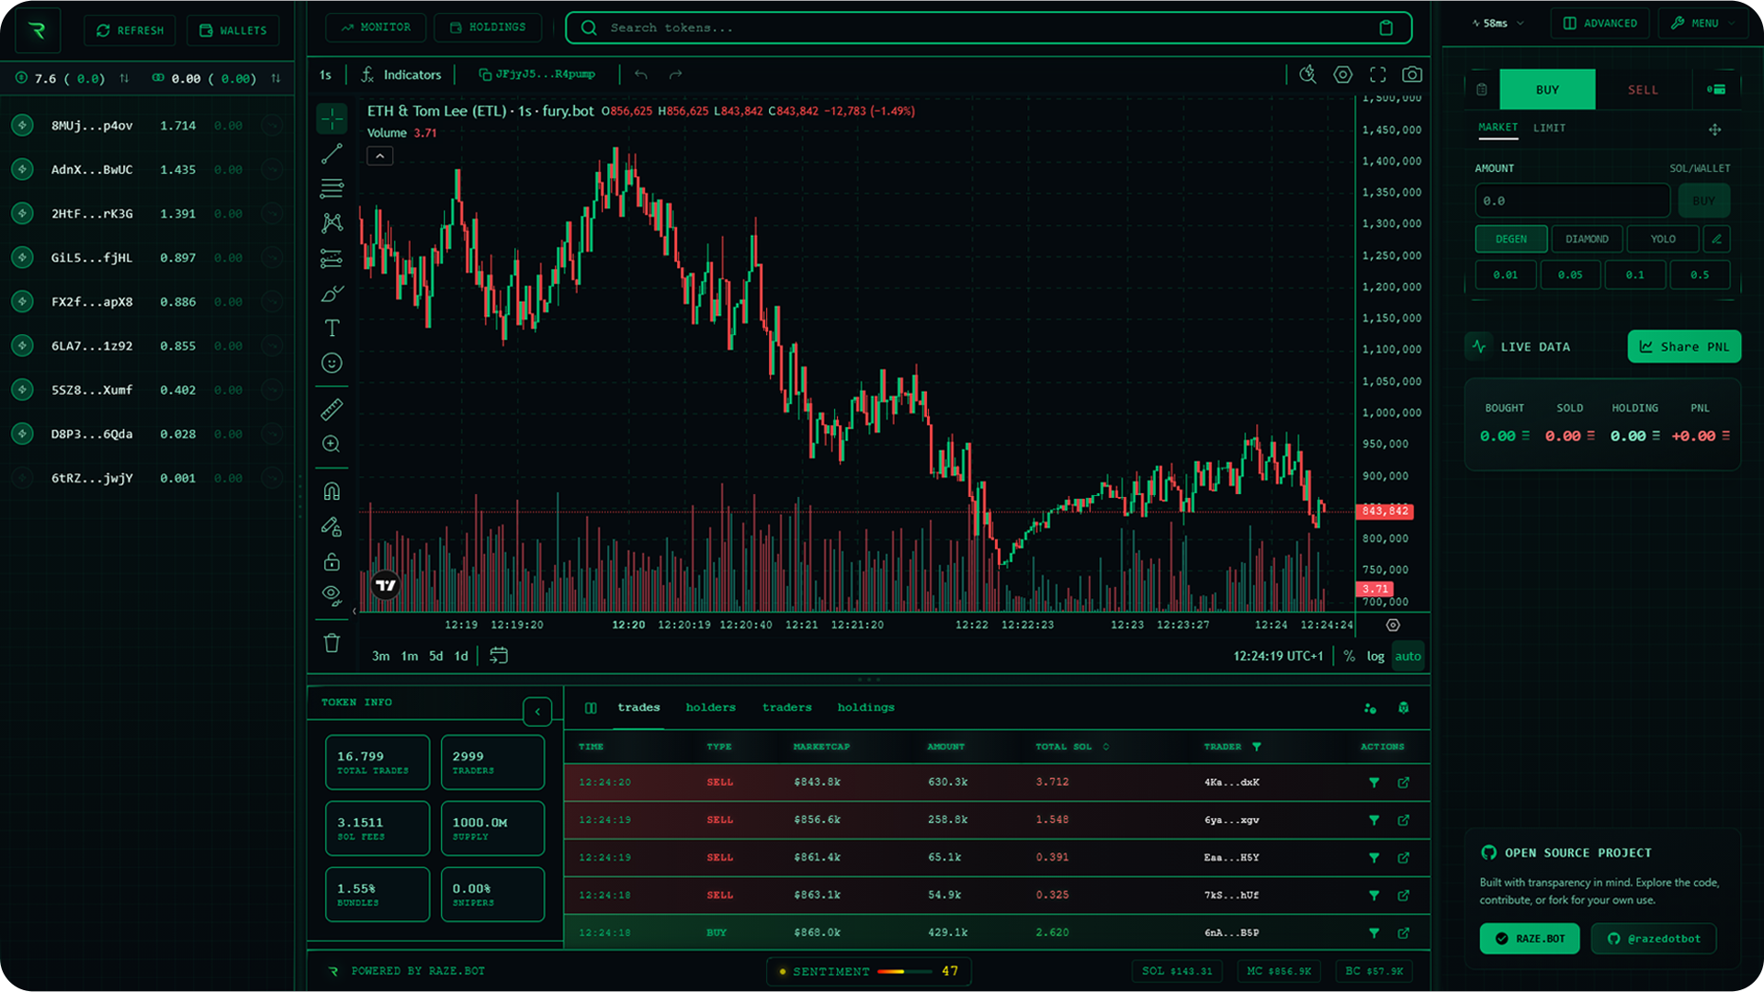
Task: Collapse the Token Info panel chevron
Action: pos(537,711)
